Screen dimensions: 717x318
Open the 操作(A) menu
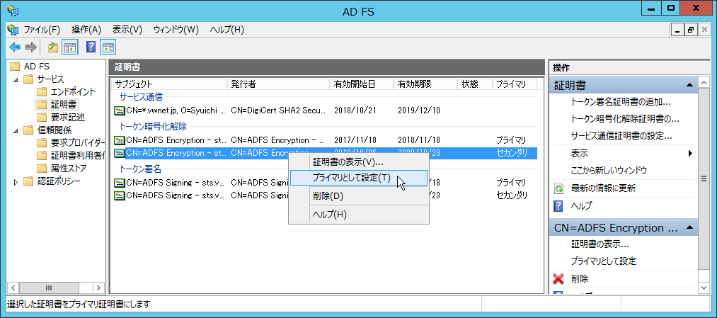[86, 30]
